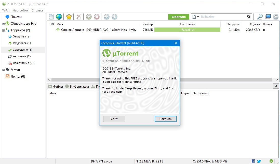280x164 pixels.
Task: Click the Add Torrent file icon
Action: [51, 17]
